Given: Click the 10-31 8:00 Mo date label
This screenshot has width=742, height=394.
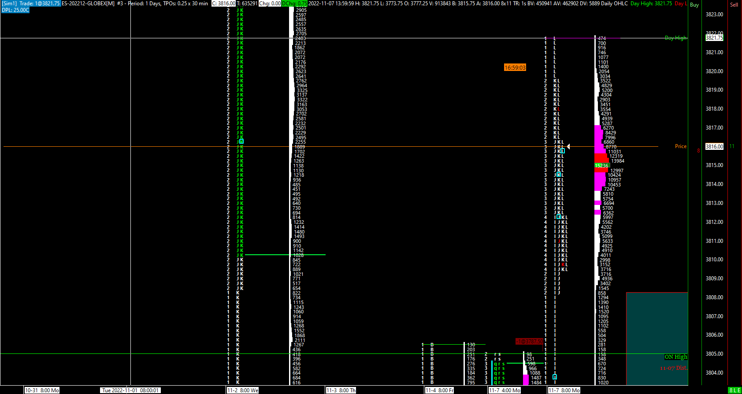Looking at the screenshot, I should (x=42, y=390).
